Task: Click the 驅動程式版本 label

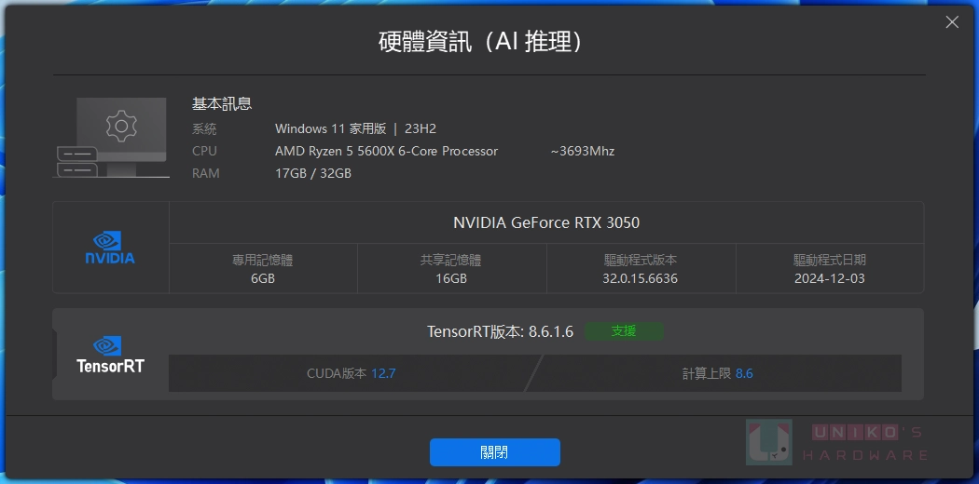Action: [x=641, y=260]
